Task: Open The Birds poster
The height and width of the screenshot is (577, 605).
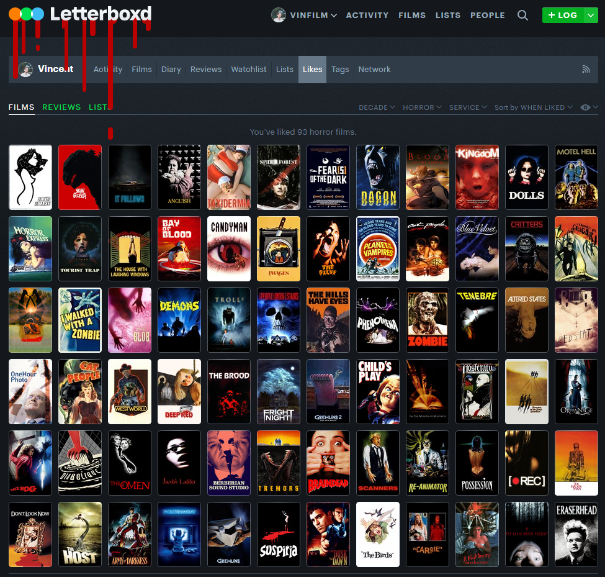Action: click(378, 535)
